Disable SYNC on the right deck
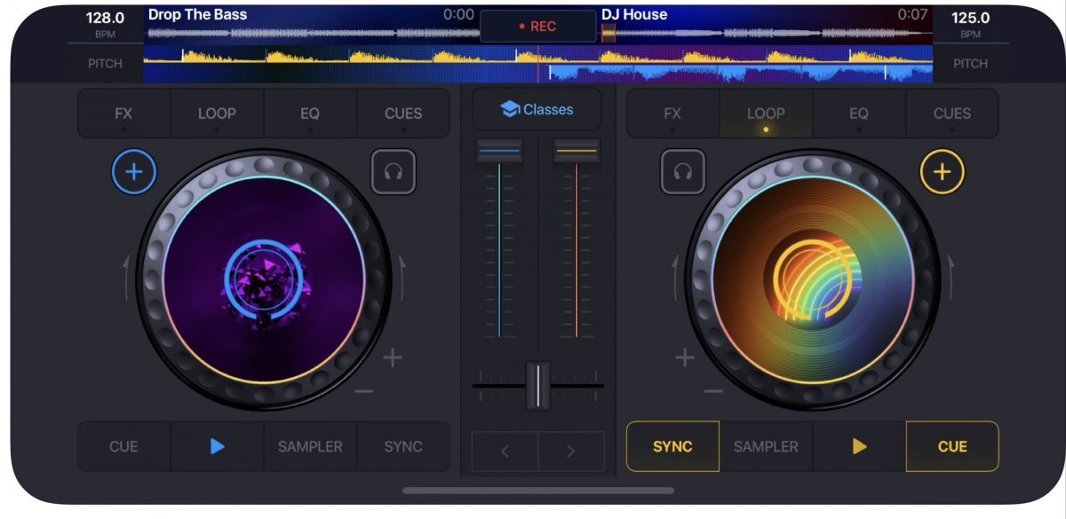The image size is (1066, 519). (x=672, y=446)
